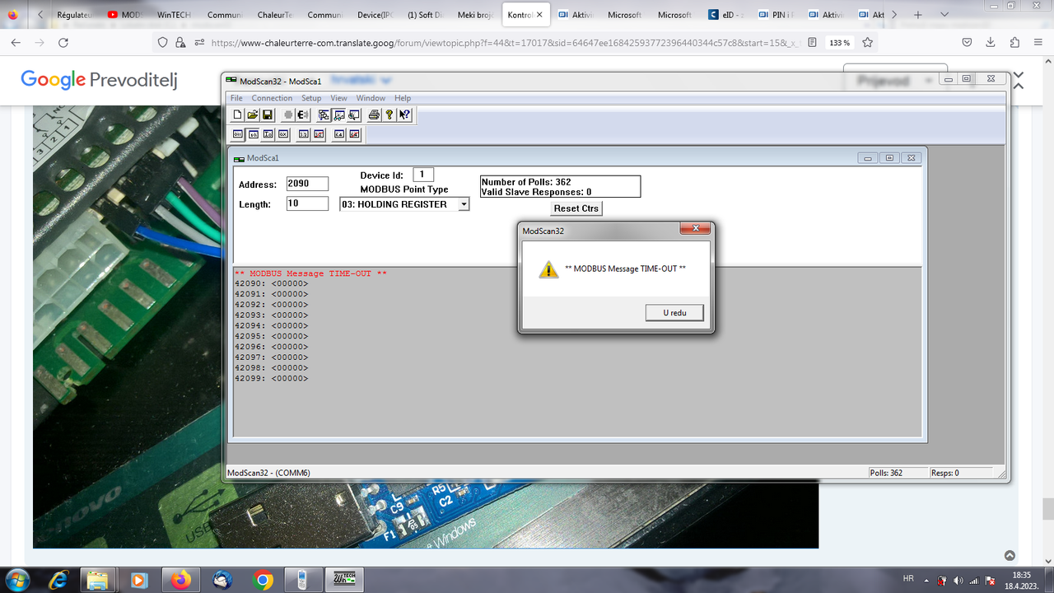The image size is (1054, 593).
Task: Click the bookmark star icon in address bar
Action: point(867,43)
